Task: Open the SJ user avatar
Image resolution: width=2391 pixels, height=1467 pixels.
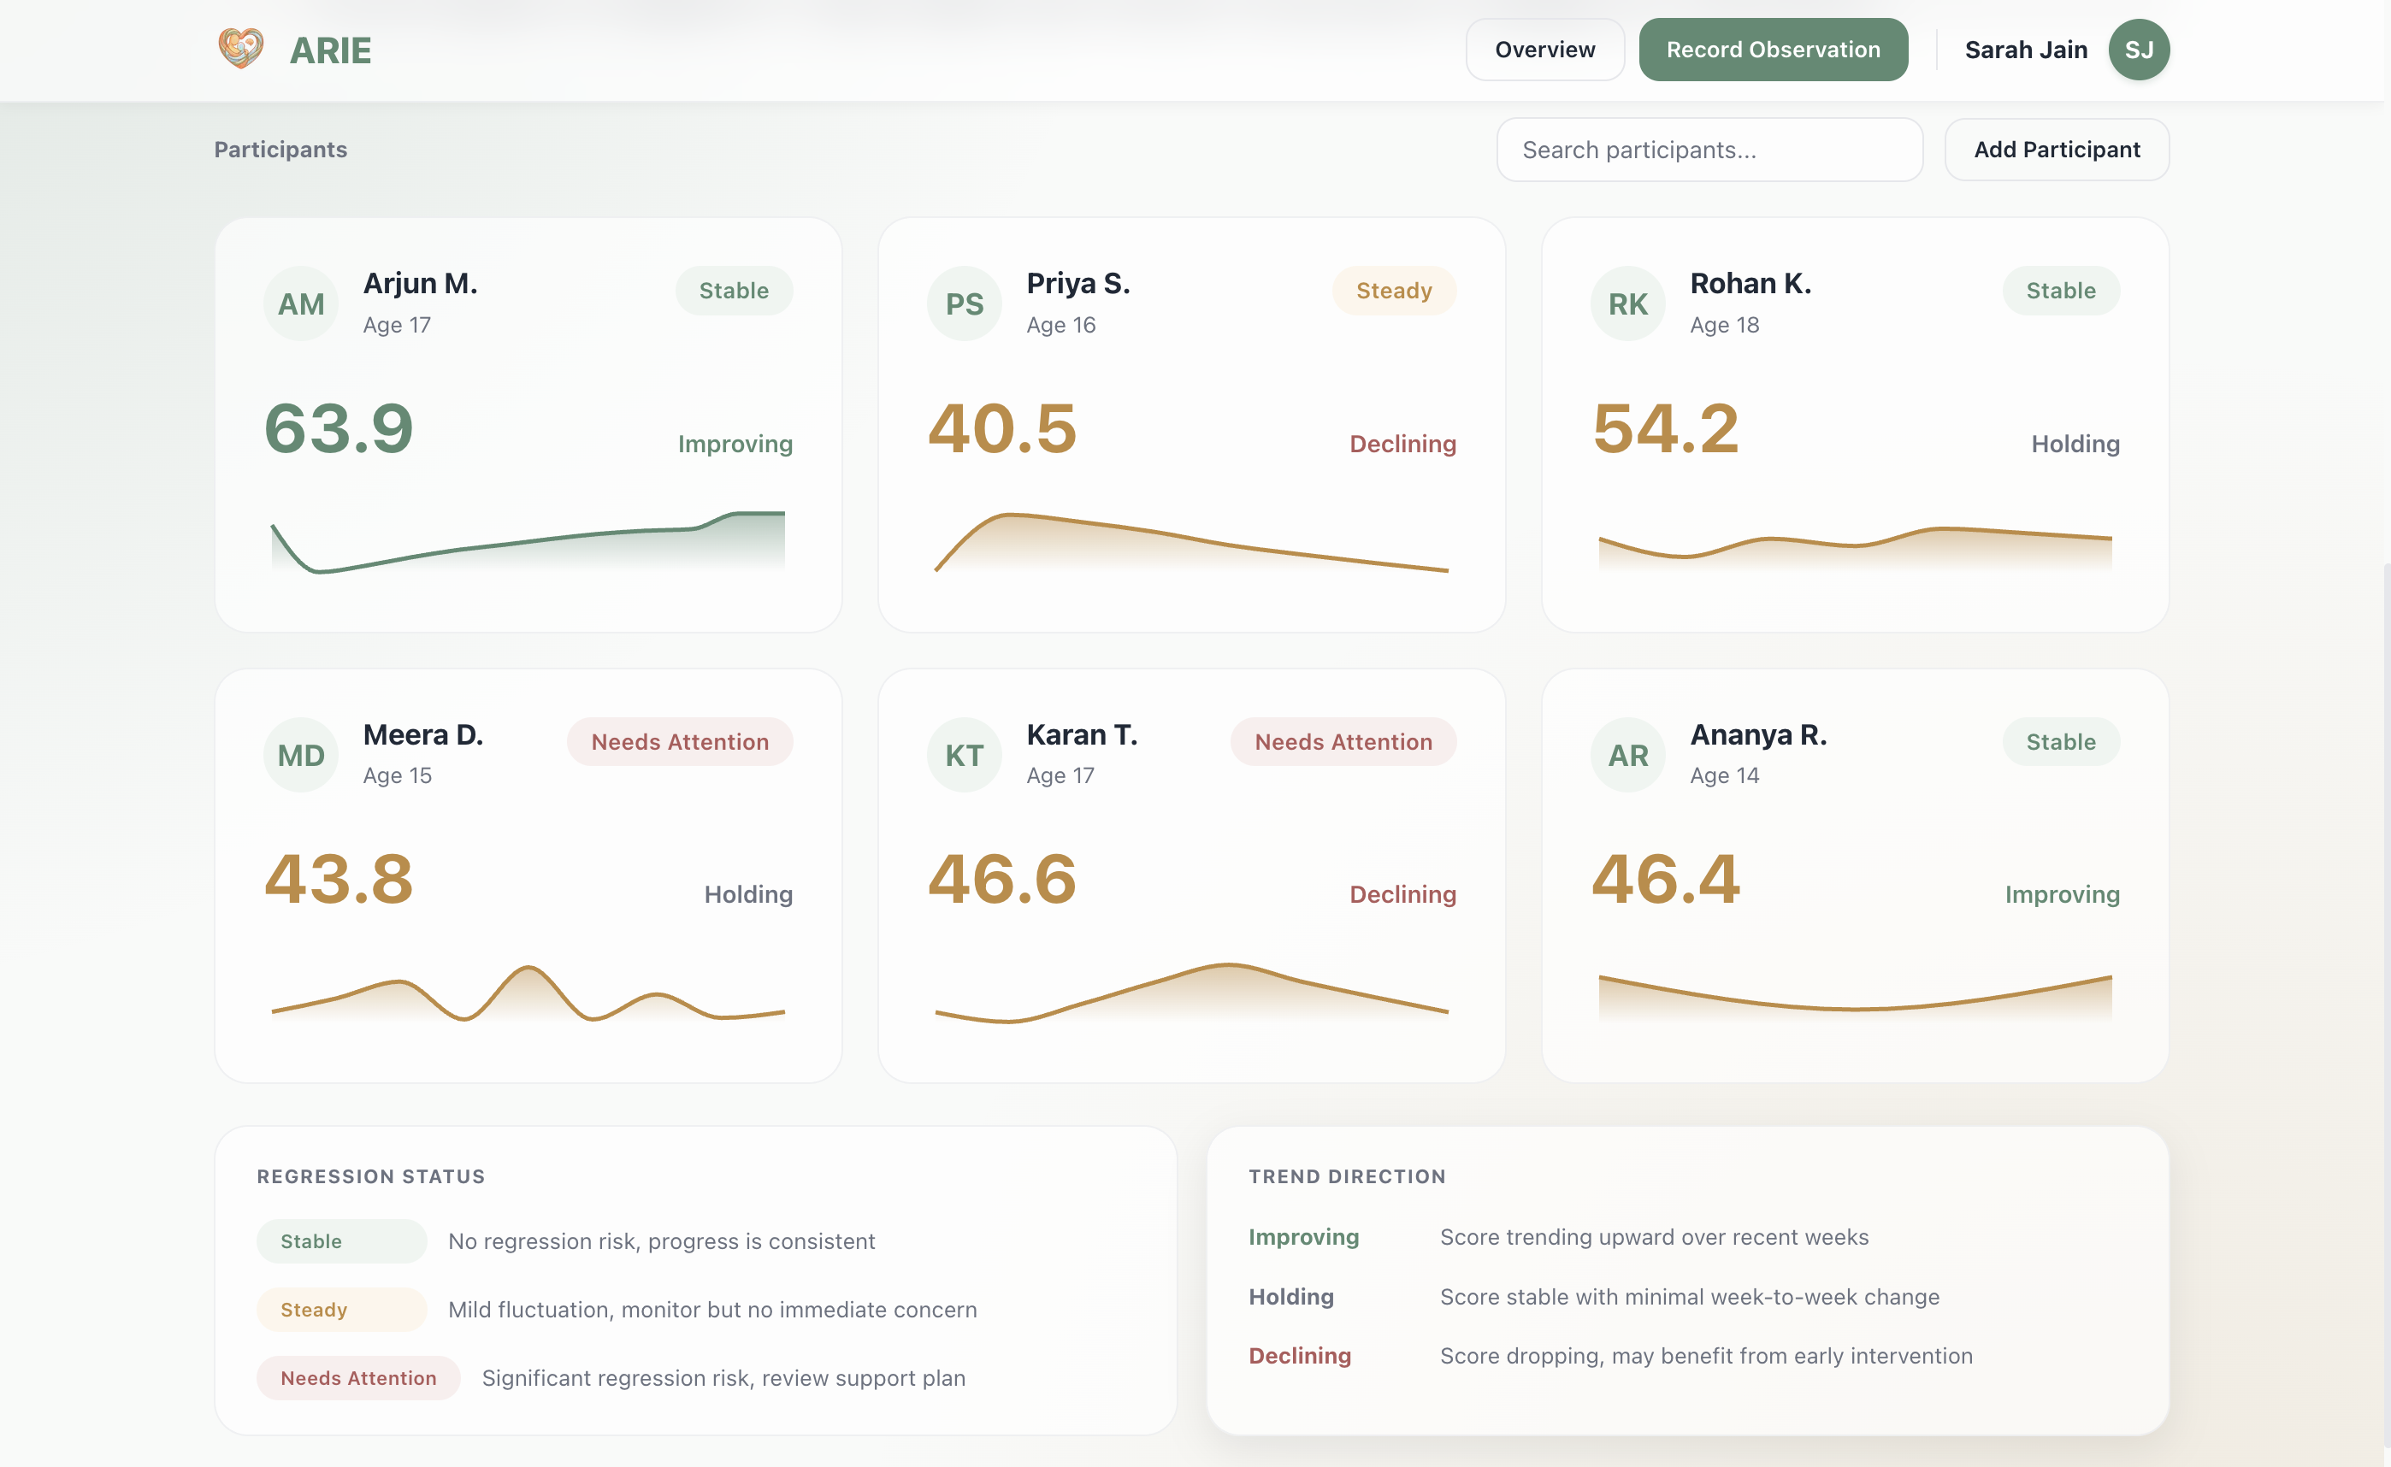Action: tap(2138, 50)
